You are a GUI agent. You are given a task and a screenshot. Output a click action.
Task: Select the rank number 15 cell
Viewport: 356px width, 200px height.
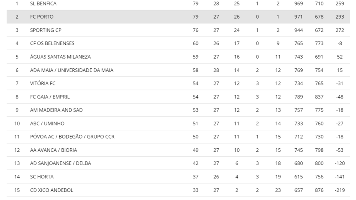click(17, 190)
